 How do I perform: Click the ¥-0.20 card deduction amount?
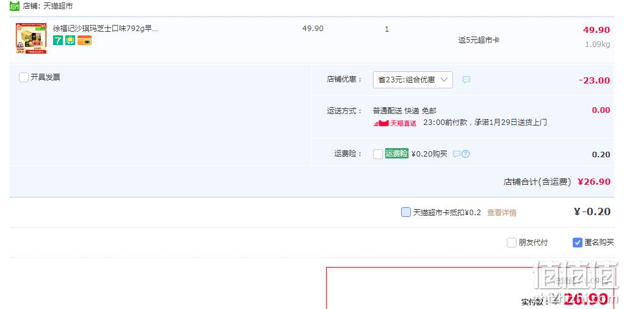(592, 211)
